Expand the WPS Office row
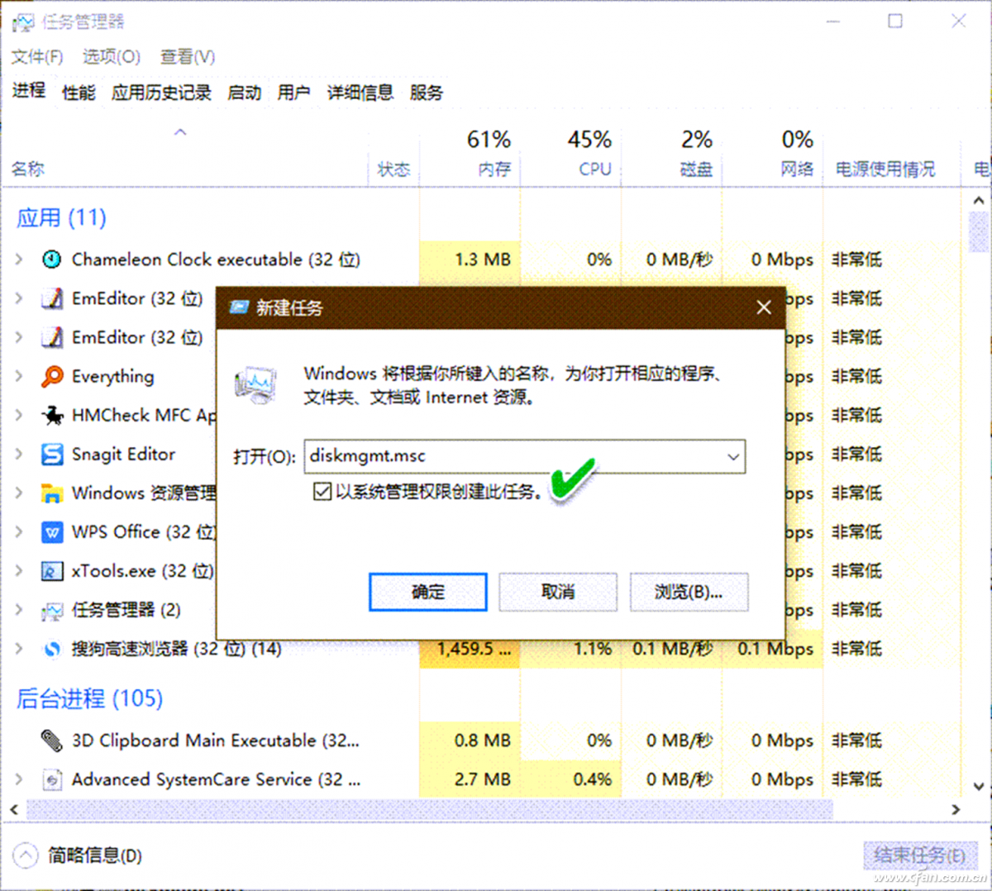The width and height of the screenshot is (992, 891). (19, 532)
